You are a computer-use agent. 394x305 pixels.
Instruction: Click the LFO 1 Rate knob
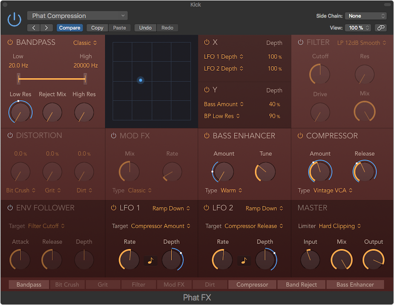coord(129,259)
